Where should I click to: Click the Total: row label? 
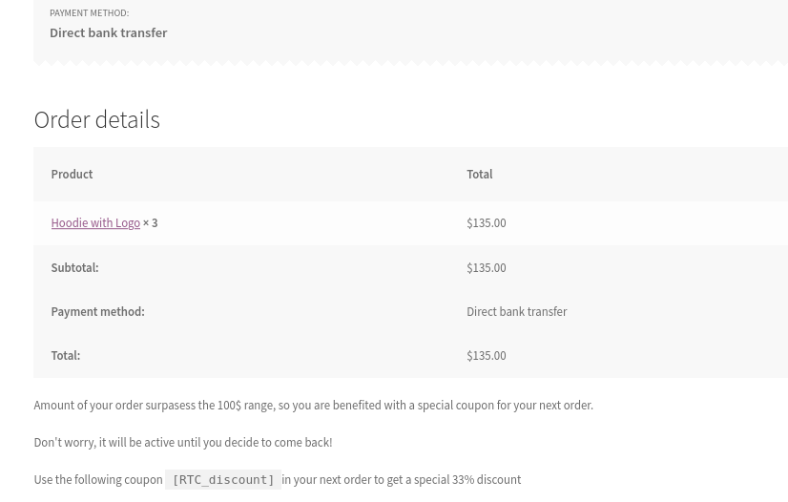click(x=65, y=356)
